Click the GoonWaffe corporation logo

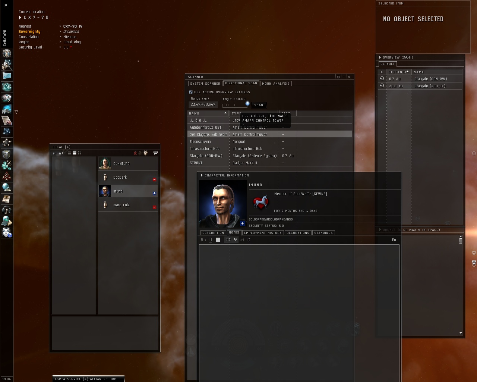click(x=260, y=202)
